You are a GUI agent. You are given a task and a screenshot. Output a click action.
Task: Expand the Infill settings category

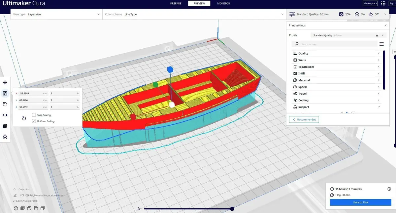coord(337,73)
